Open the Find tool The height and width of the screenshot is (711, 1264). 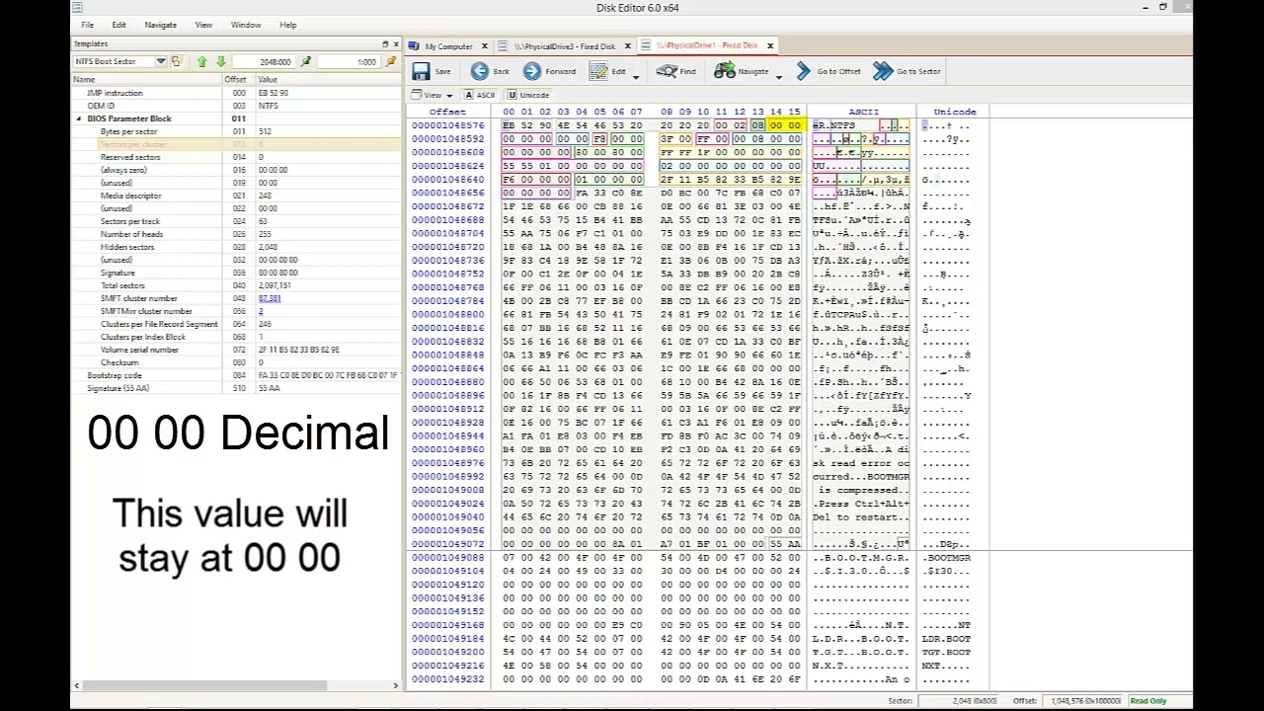click(x=676, y=71)
